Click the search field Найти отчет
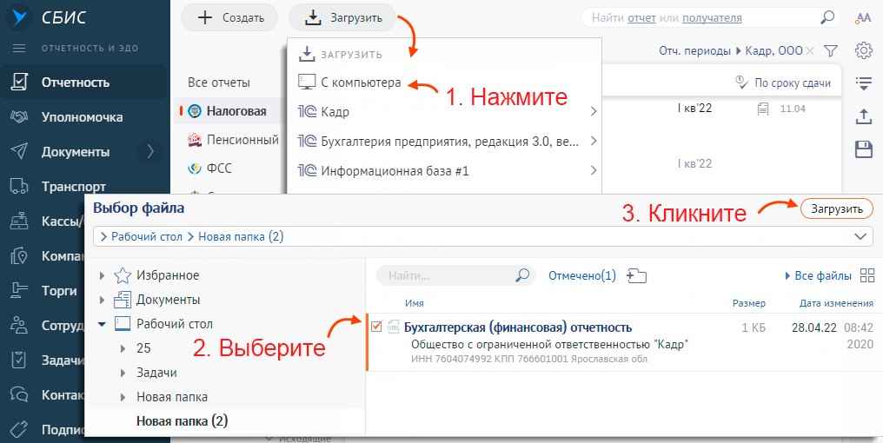The height and width of the screenshot is (443, 883). (x=709, y=18)
